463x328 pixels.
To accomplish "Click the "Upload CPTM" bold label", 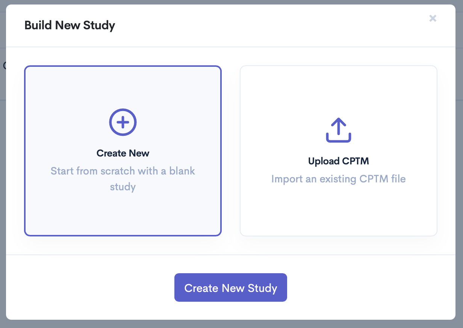I will click(x=338, y=161).
